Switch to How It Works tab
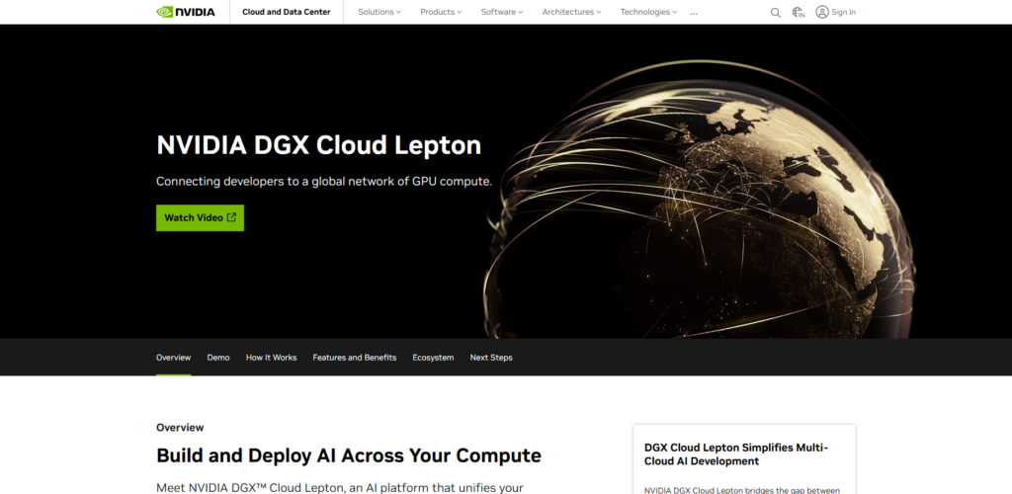Image resolution: width=1012 pixels, height=494 pixels. [x=271, y=358]
